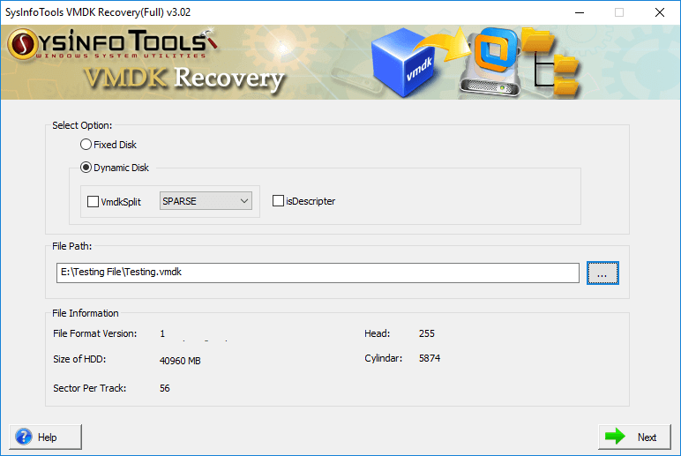681x456 pixels.
Task: Select the Dynamic Disk radio button
Action: click(86, 168)
